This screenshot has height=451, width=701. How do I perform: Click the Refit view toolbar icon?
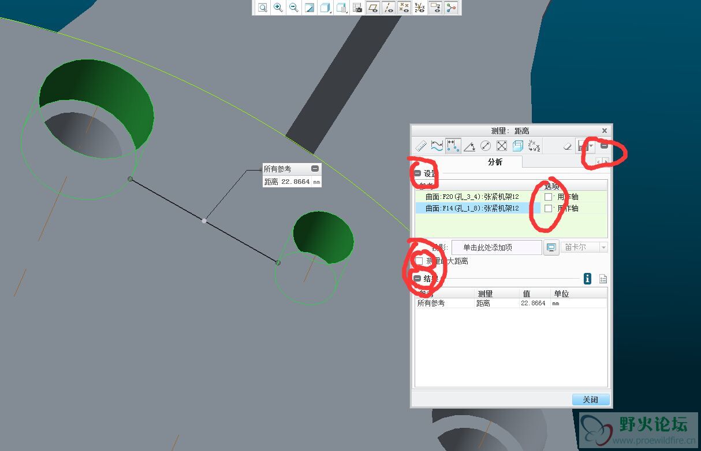tap(263, 8)
